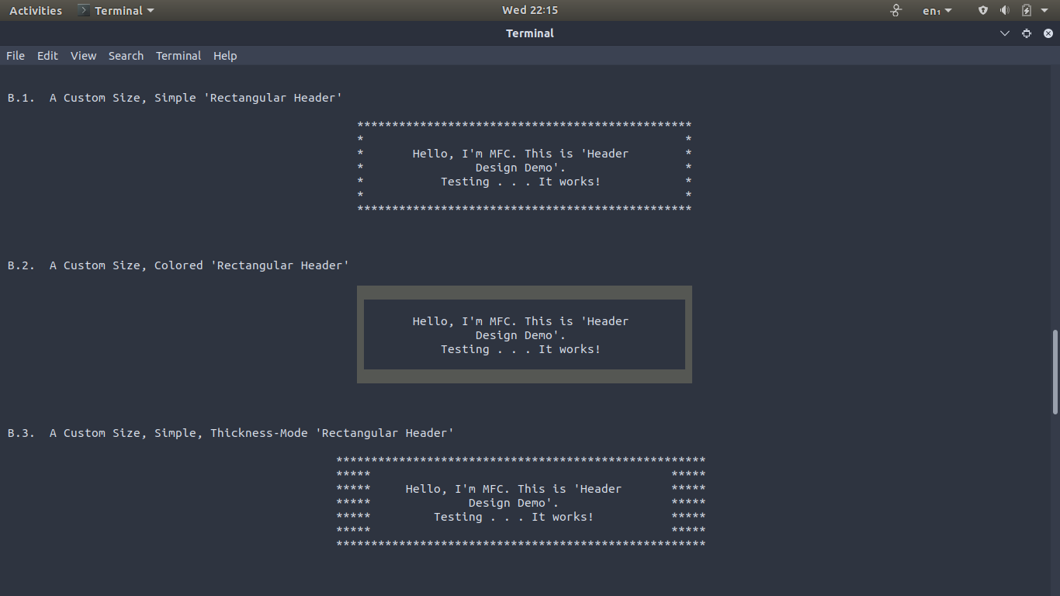Expand the system status menu chevron
The width and height of the screenshot is (1060, 596).
[x=1045, y=10]
